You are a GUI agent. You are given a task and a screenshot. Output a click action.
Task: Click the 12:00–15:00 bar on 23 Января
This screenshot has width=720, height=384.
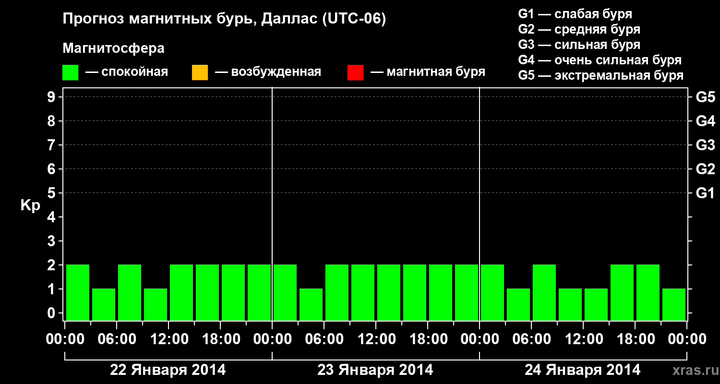389,292
